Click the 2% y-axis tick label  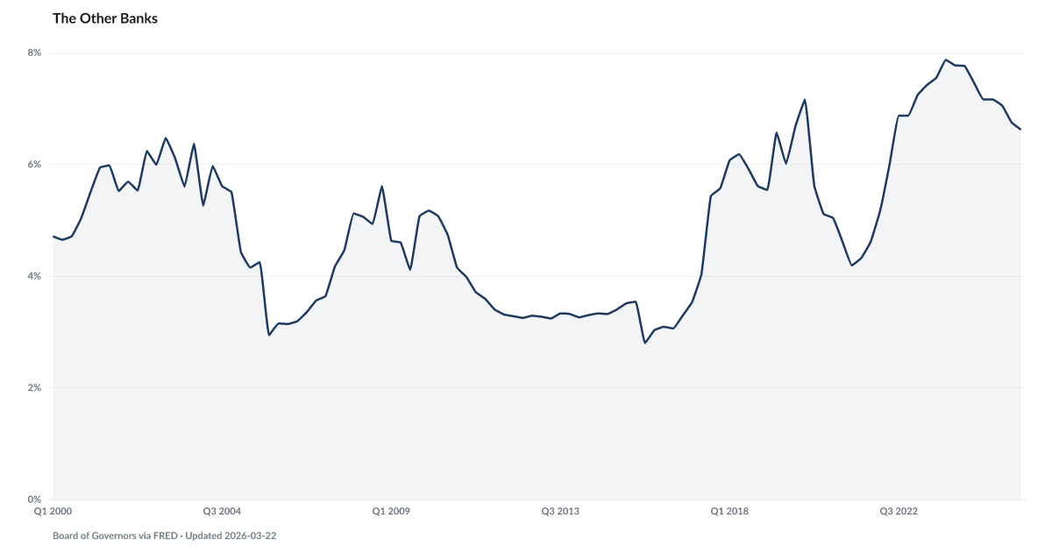click(x=35, y=387)
